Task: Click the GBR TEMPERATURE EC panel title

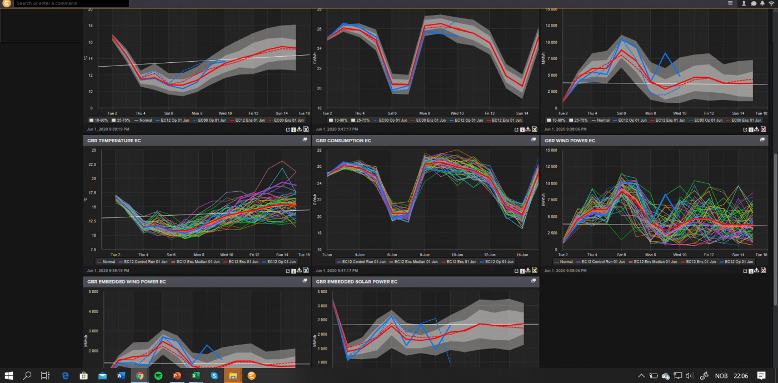Action: [115, 140]
